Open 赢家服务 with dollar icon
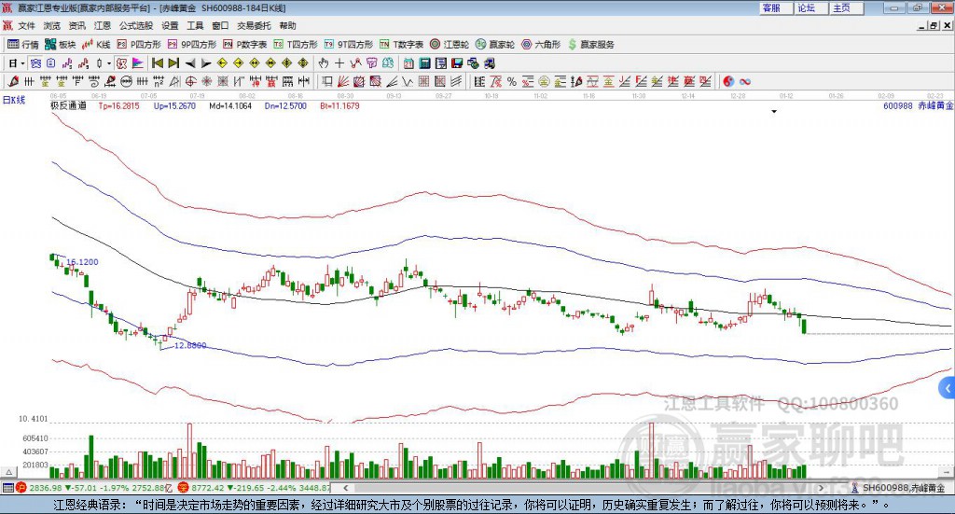Screen dimensions: 955x514 click(x=590, y=45)
